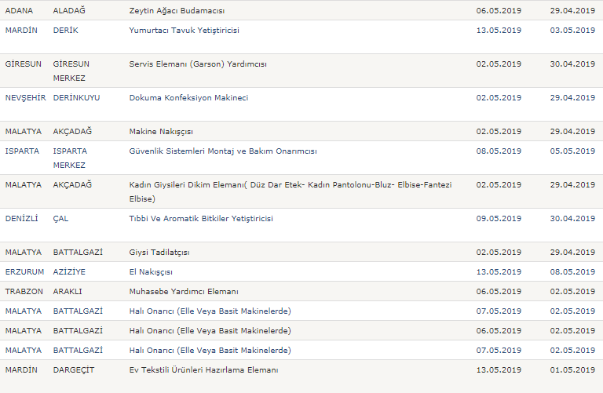The height and width of the screenshot is (393, 603).
Task: Click DARGEÇİT district cell
Action: 73,369
